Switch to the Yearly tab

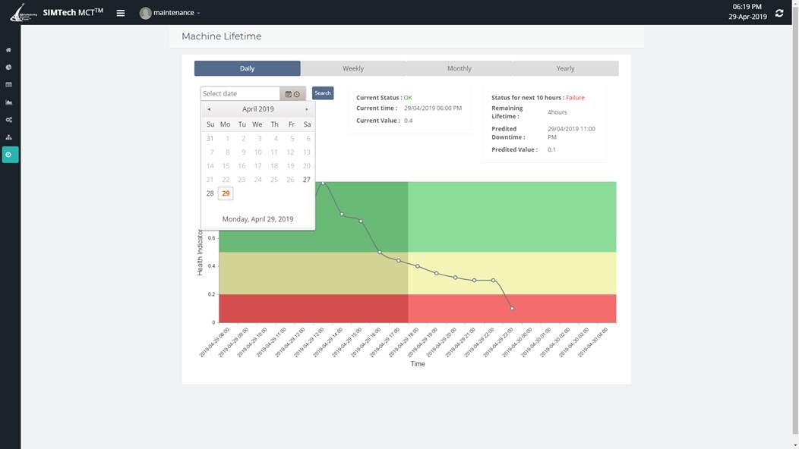(566, 68)
